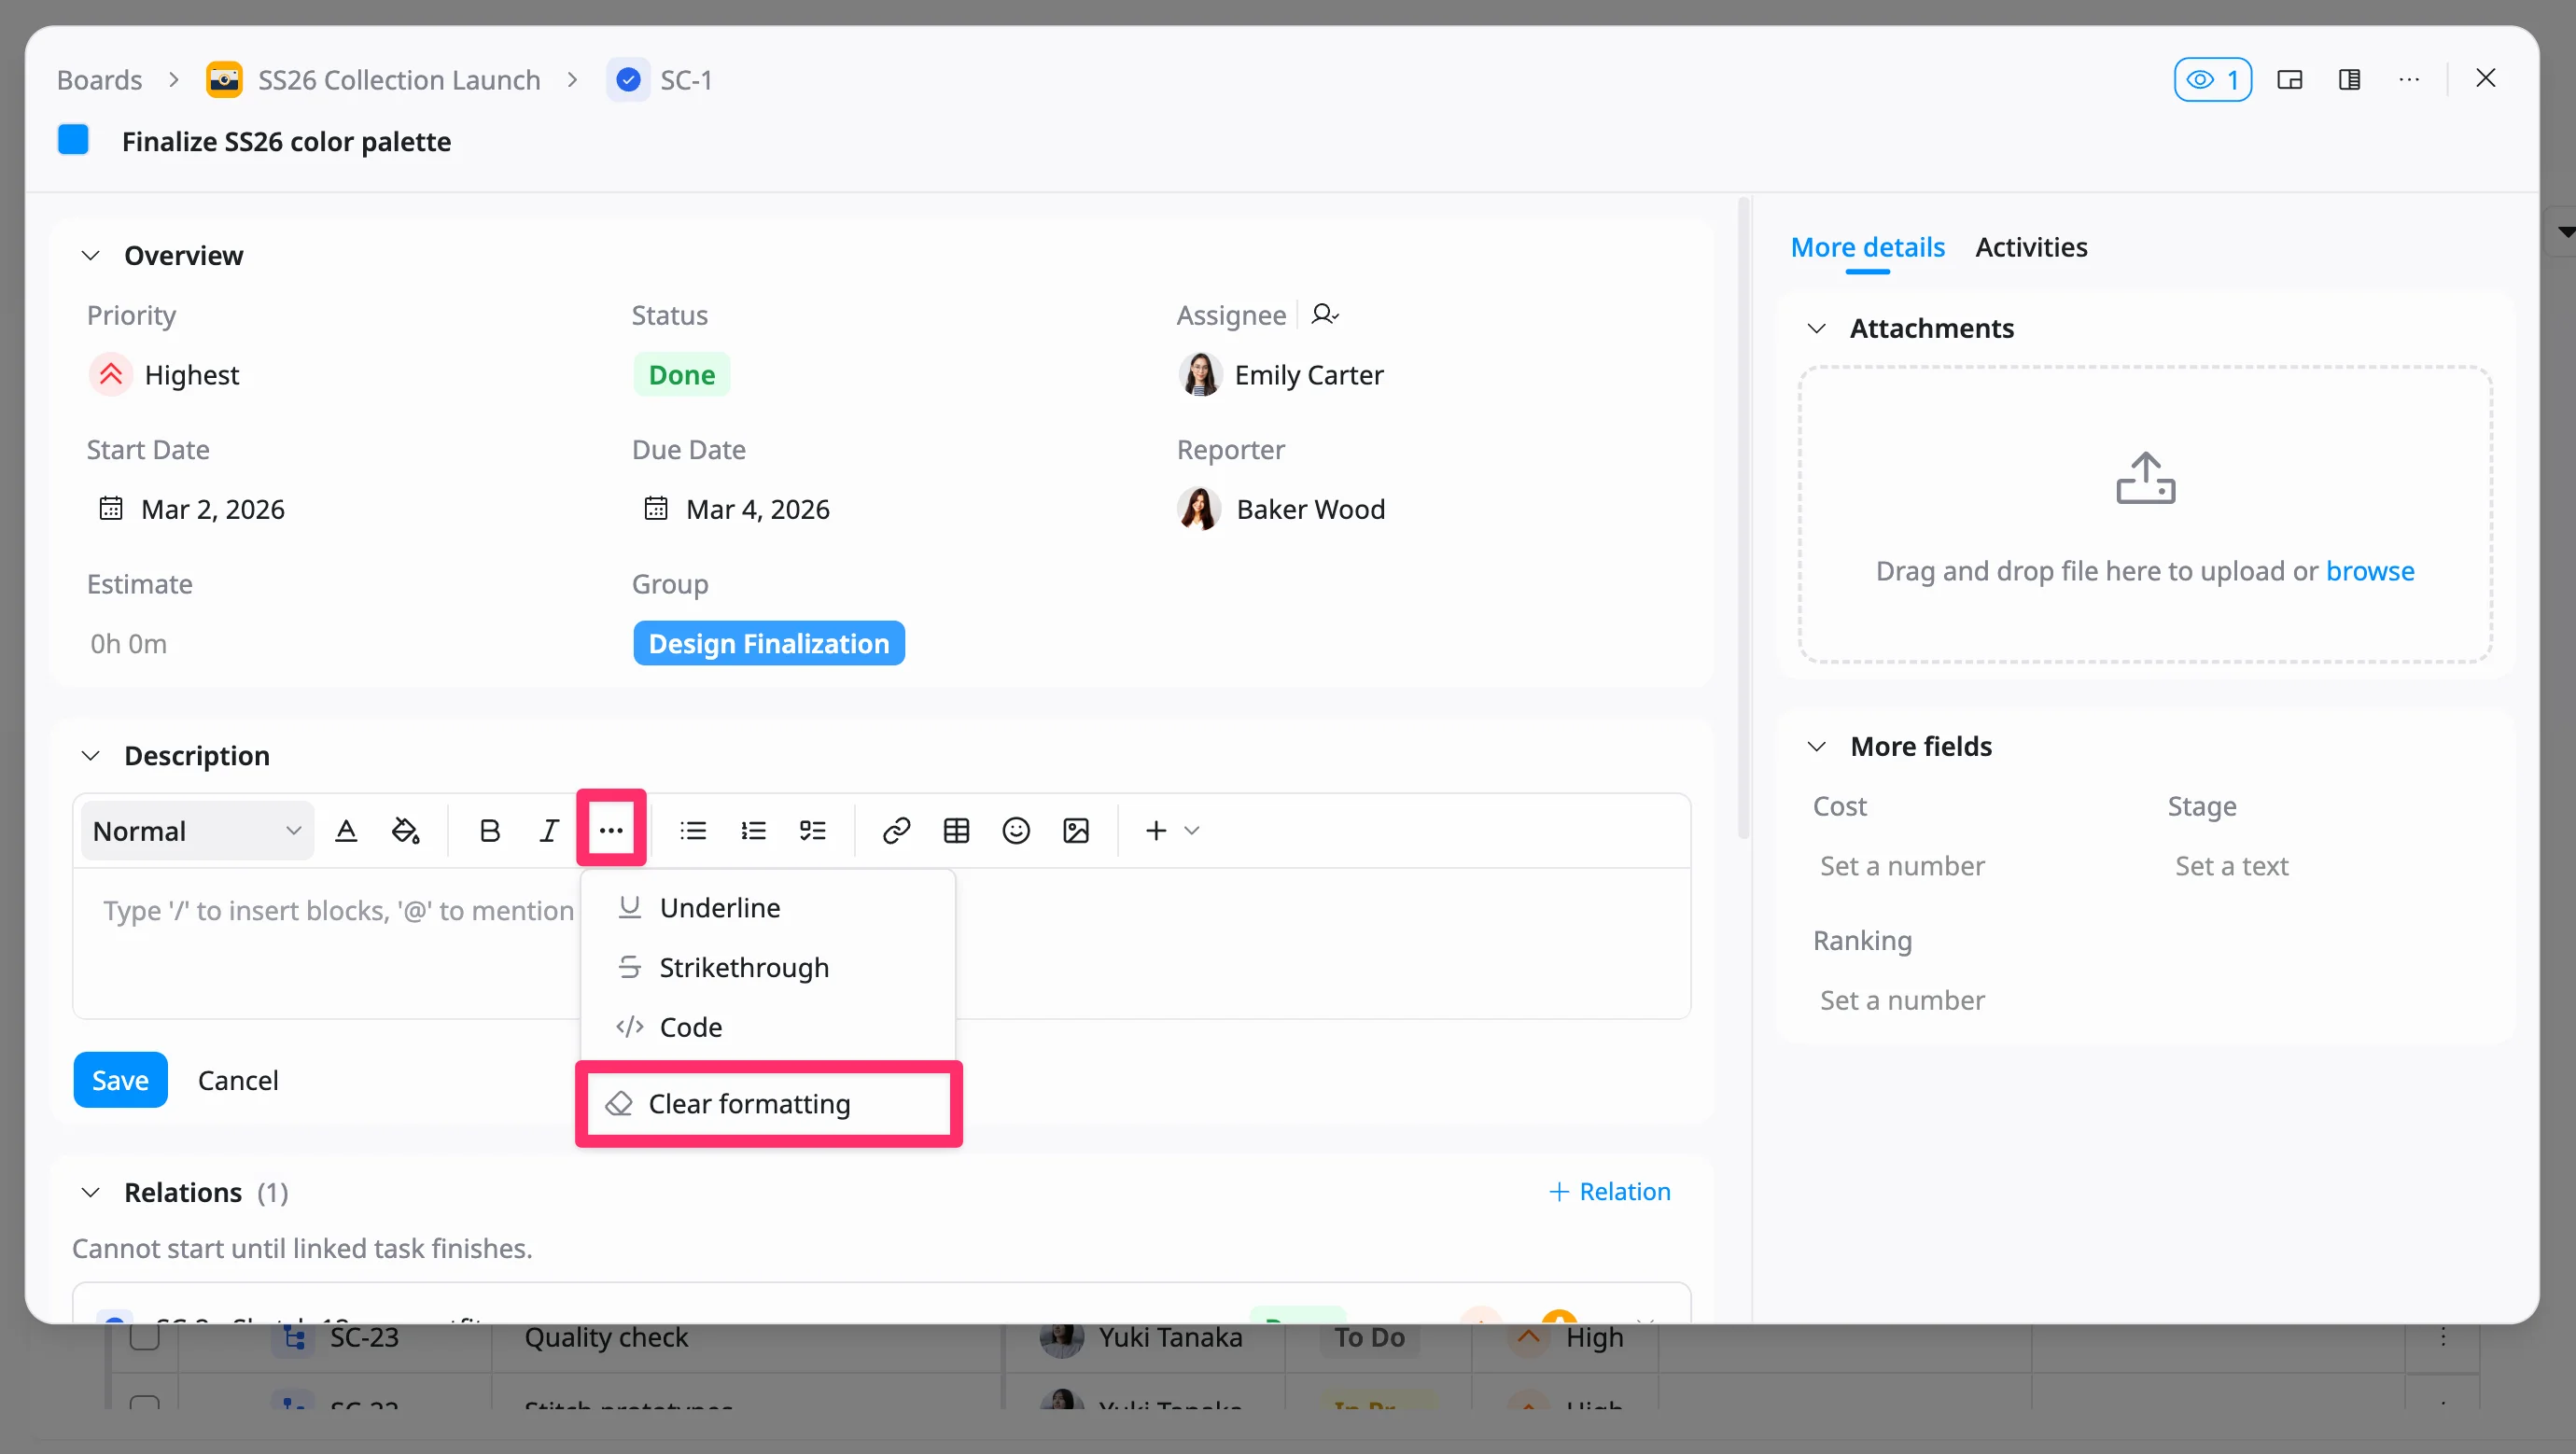
Task: Click browse to upload attachment
Action: 2369,570
